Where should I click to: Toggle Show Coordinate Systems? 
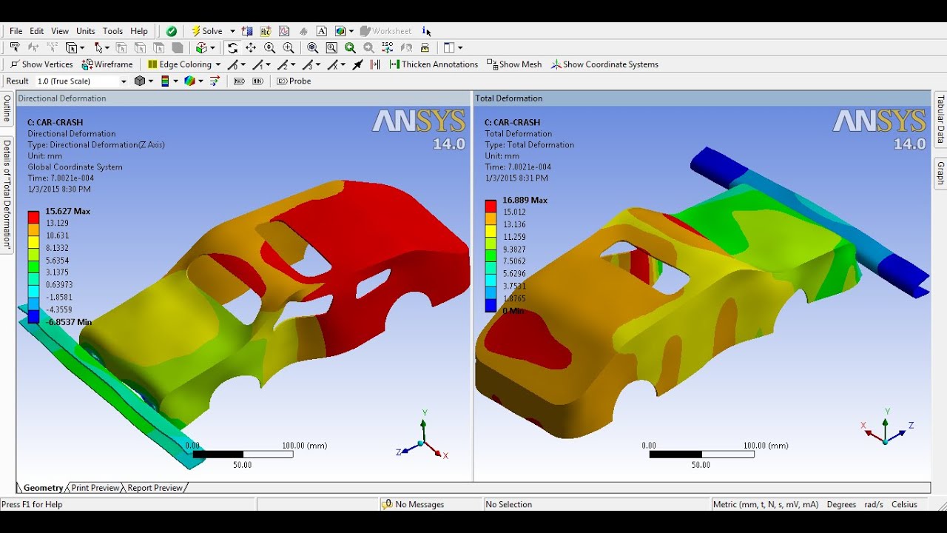tap(604, 64)
